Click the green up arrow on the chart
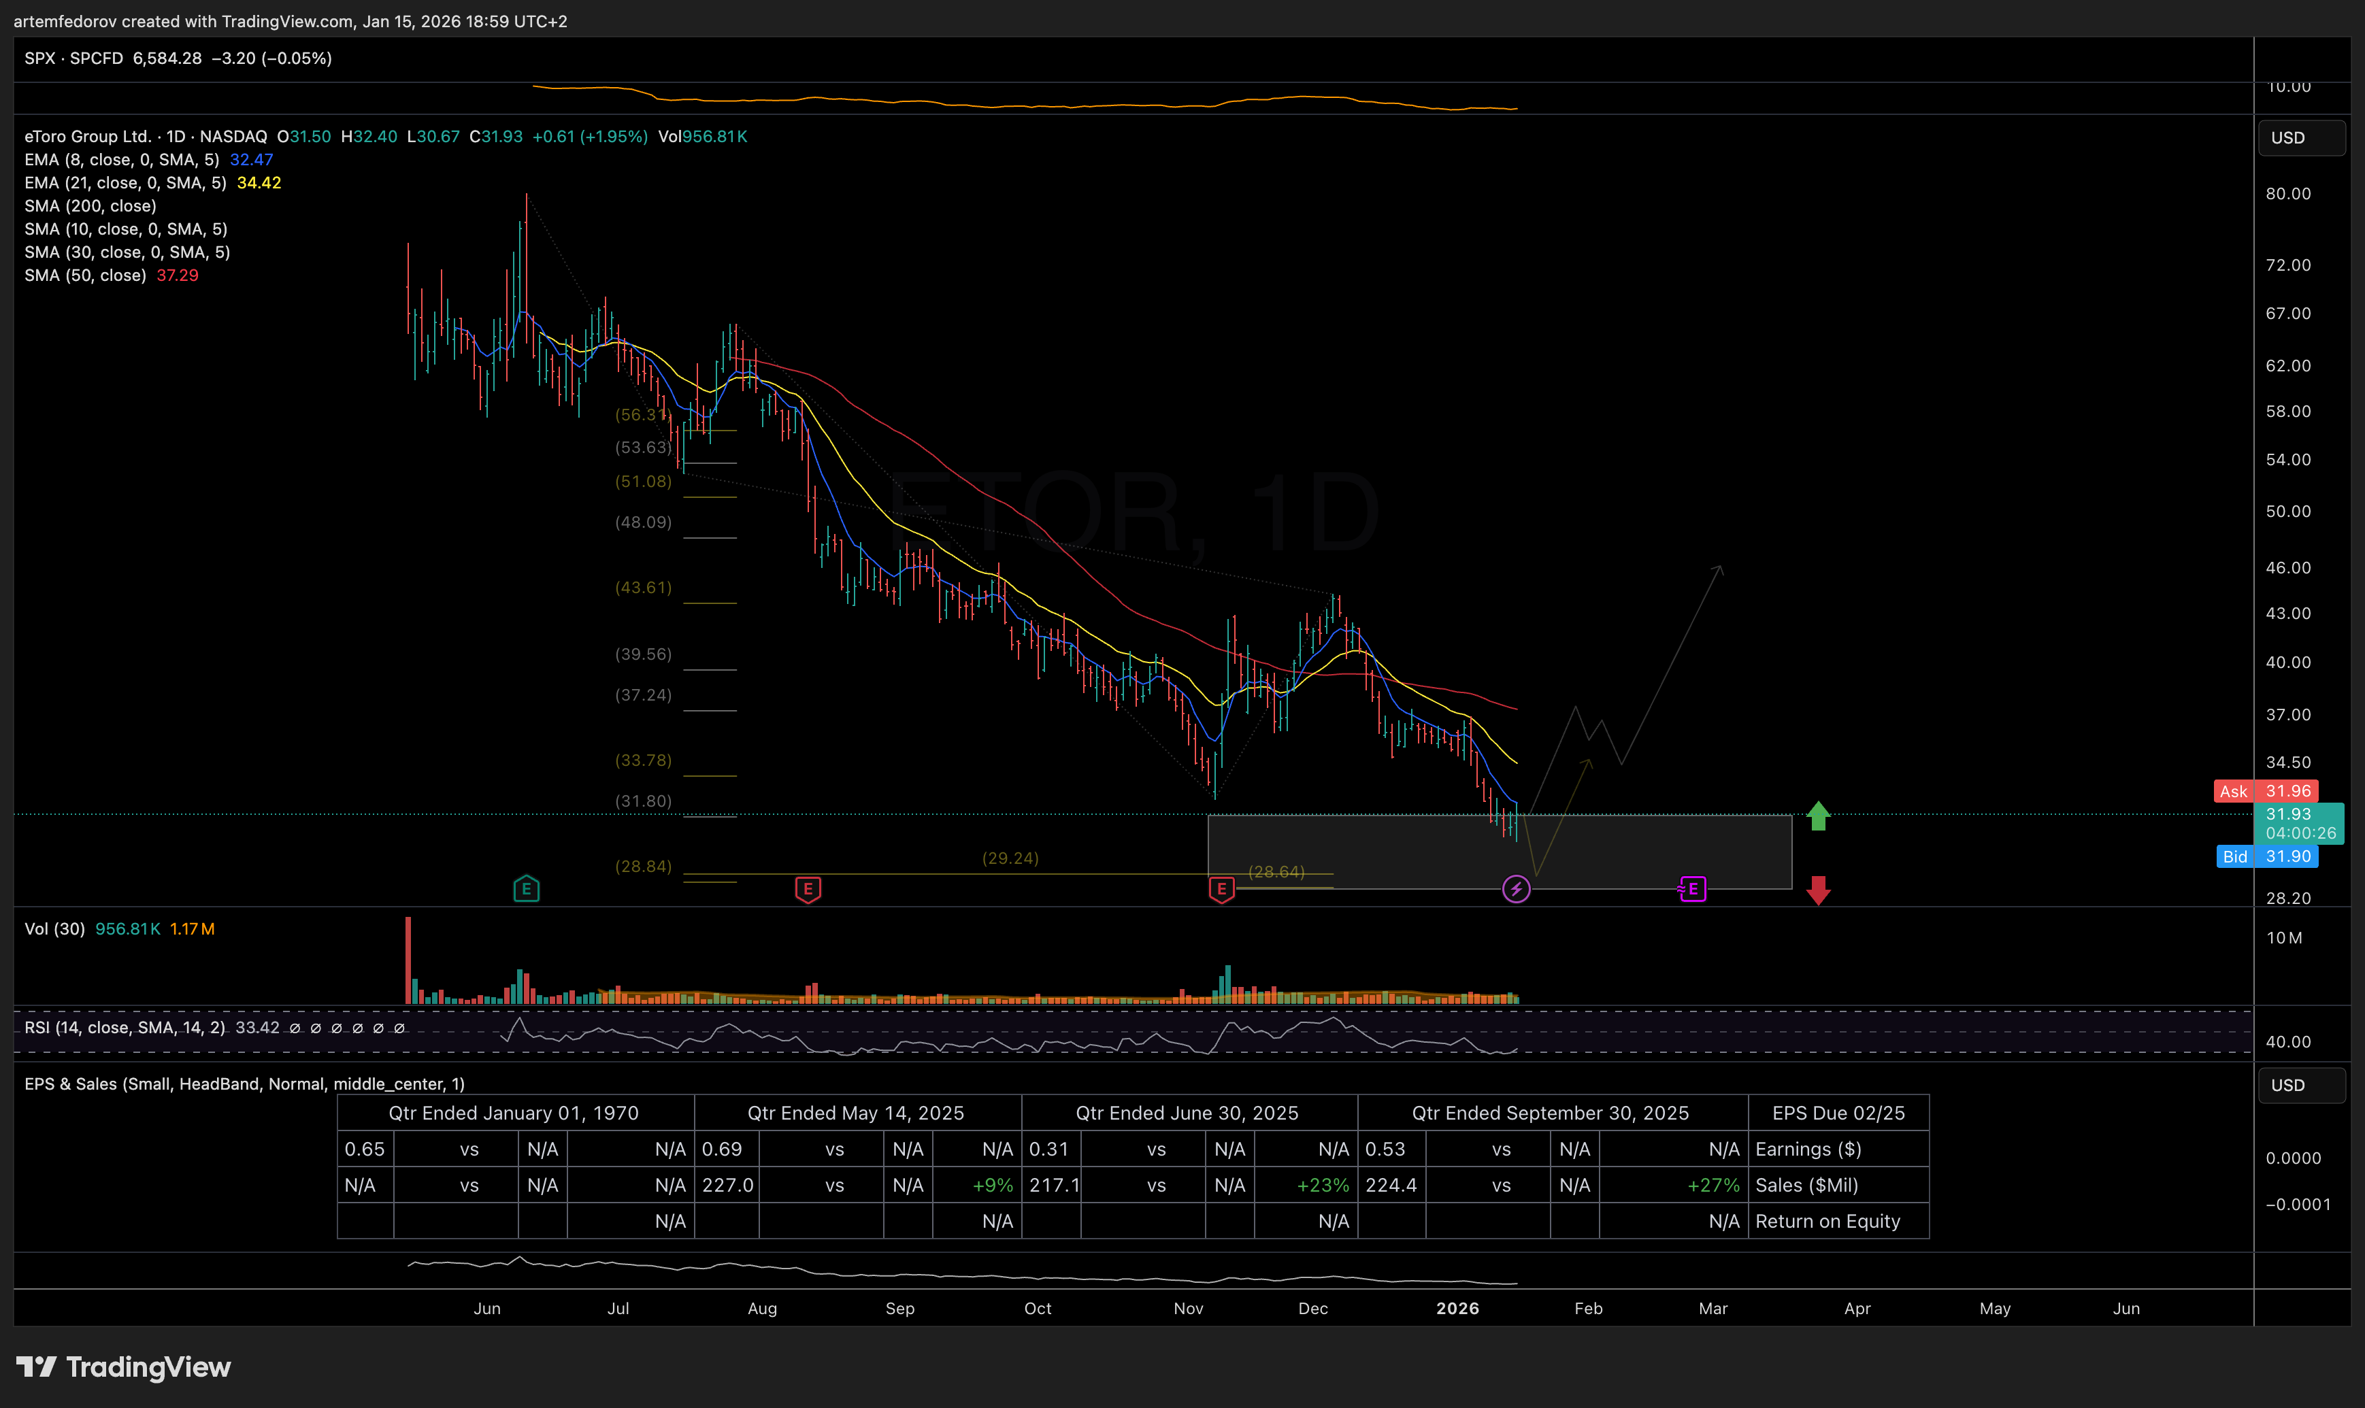This screenshot has height=1408, width=2365. click(x=1817, y=815)
